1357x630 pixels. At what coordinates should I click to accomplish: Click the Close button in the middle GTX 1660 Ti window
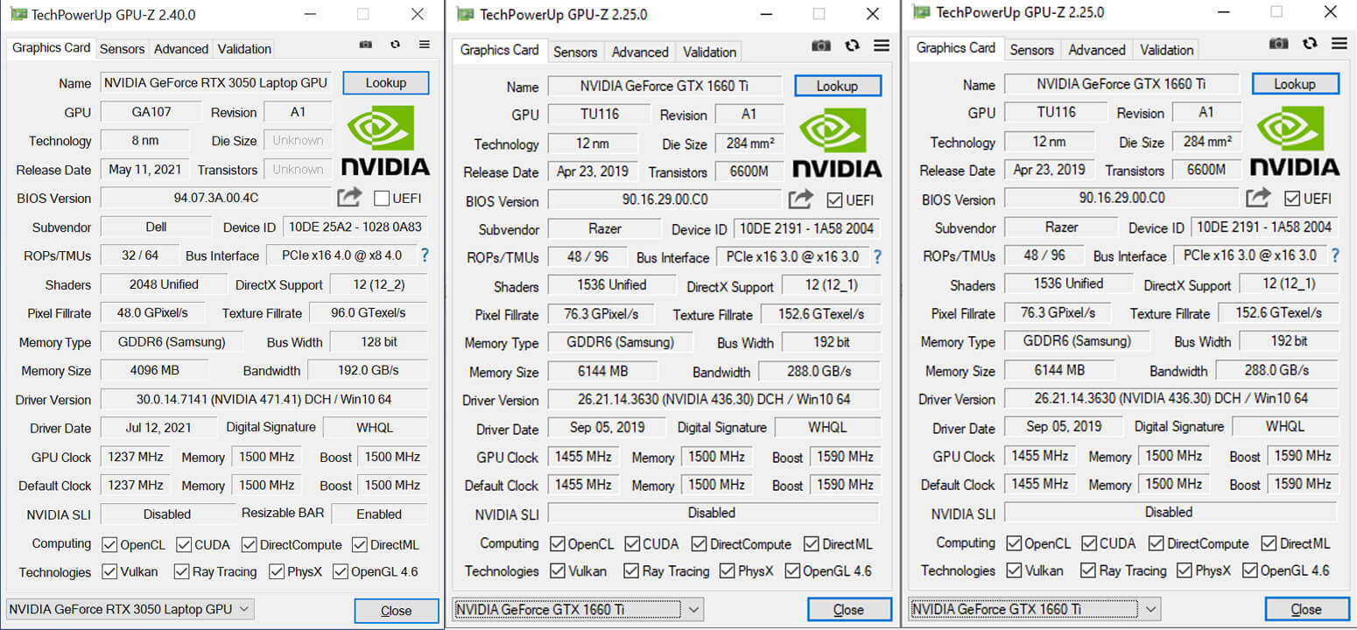click(849, 610)
